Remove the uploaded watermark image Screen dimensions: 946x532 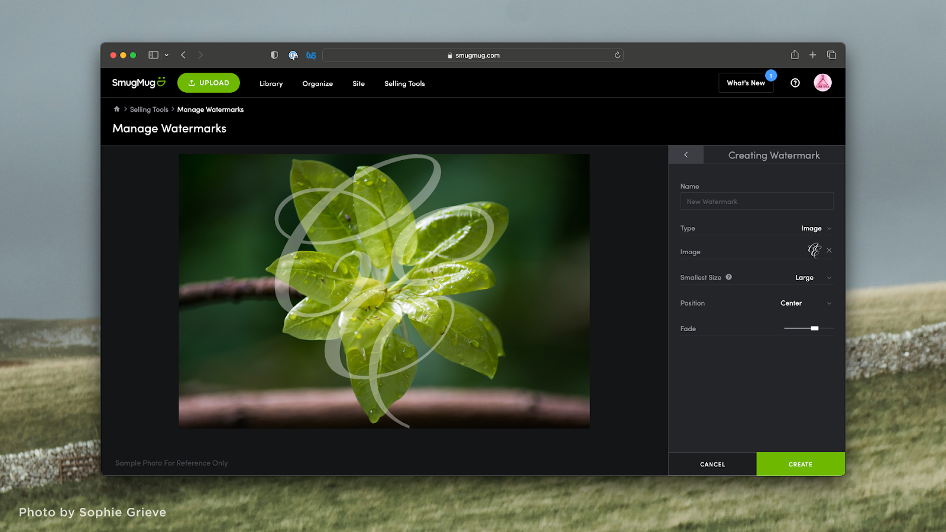(830, 250)
